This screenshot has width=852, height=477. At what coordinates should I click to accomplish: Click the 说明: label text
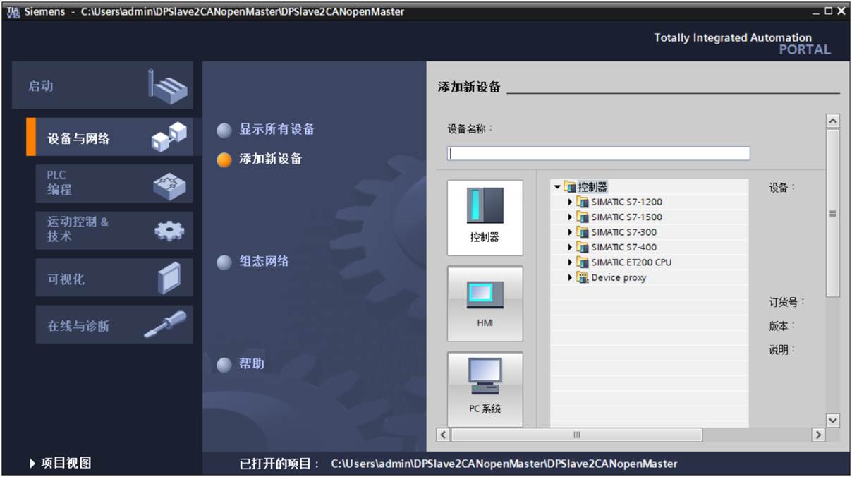pyautogui.click(x=782, y=350)
